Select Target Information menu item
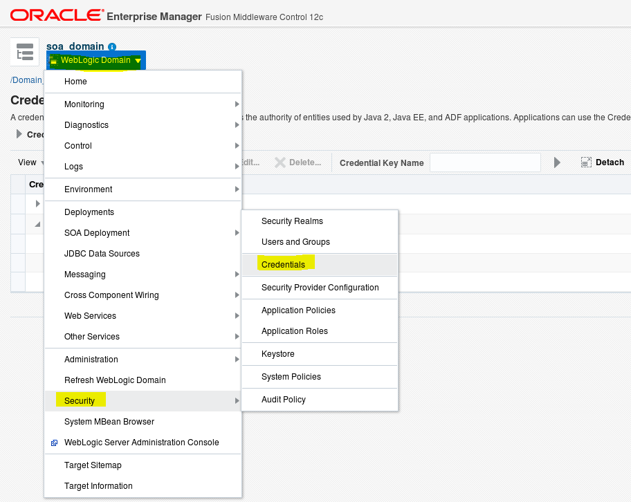The image size is (631, 502). (x=143, y=486)
